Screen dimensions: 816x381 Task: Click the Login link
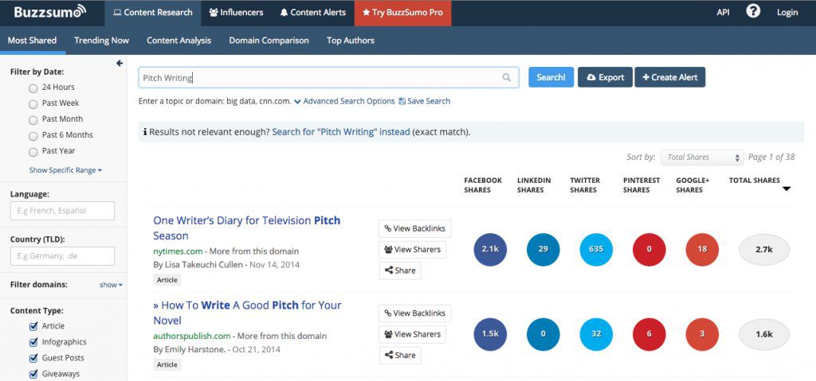pos(787,13)
